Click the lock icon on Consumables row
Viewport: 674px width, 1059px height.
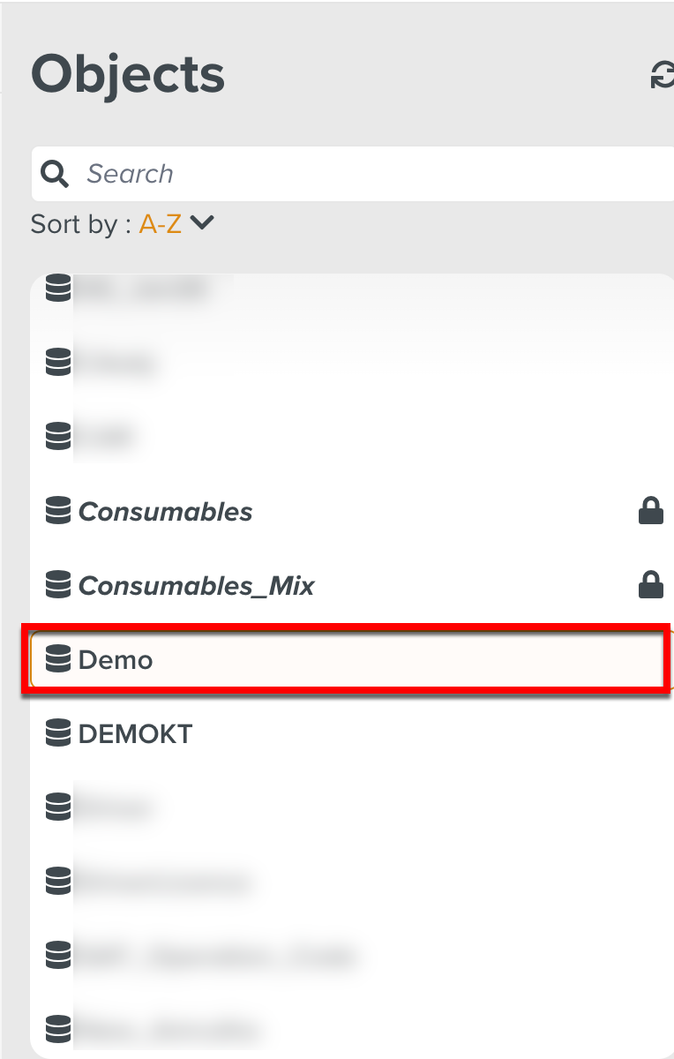(x=651, y=511)
